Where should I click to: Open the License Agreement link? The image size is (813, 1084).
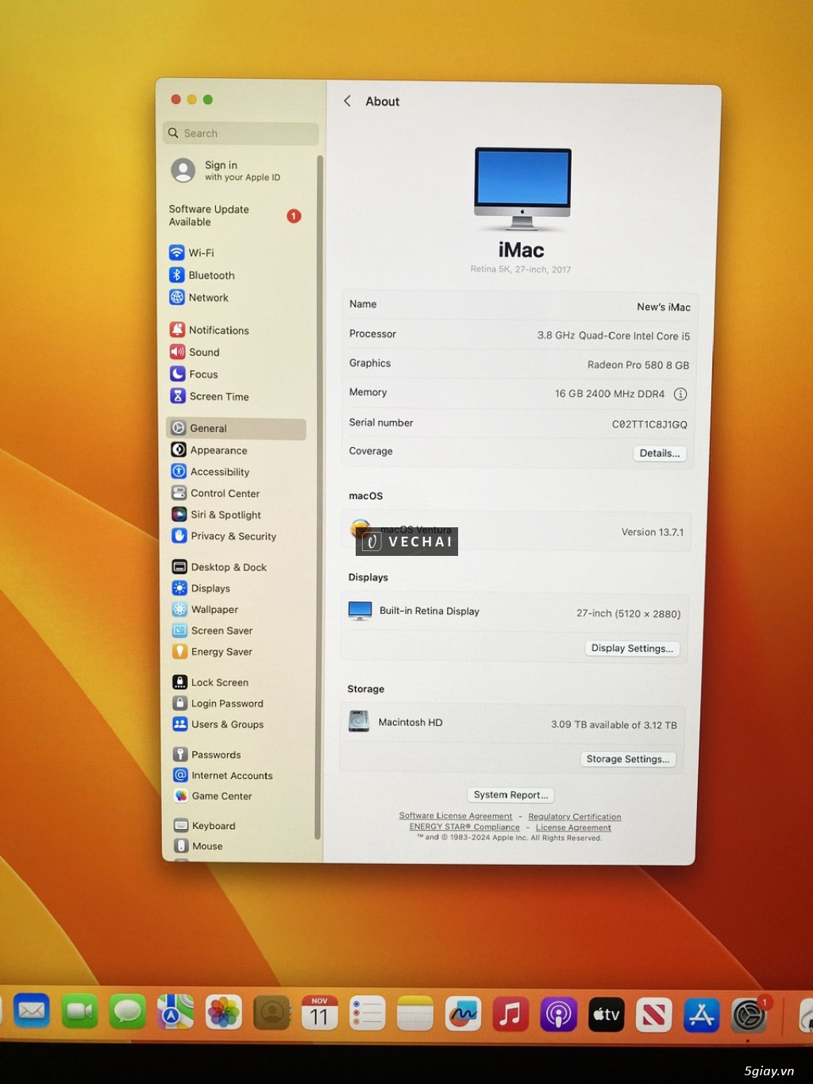(573, 827)
